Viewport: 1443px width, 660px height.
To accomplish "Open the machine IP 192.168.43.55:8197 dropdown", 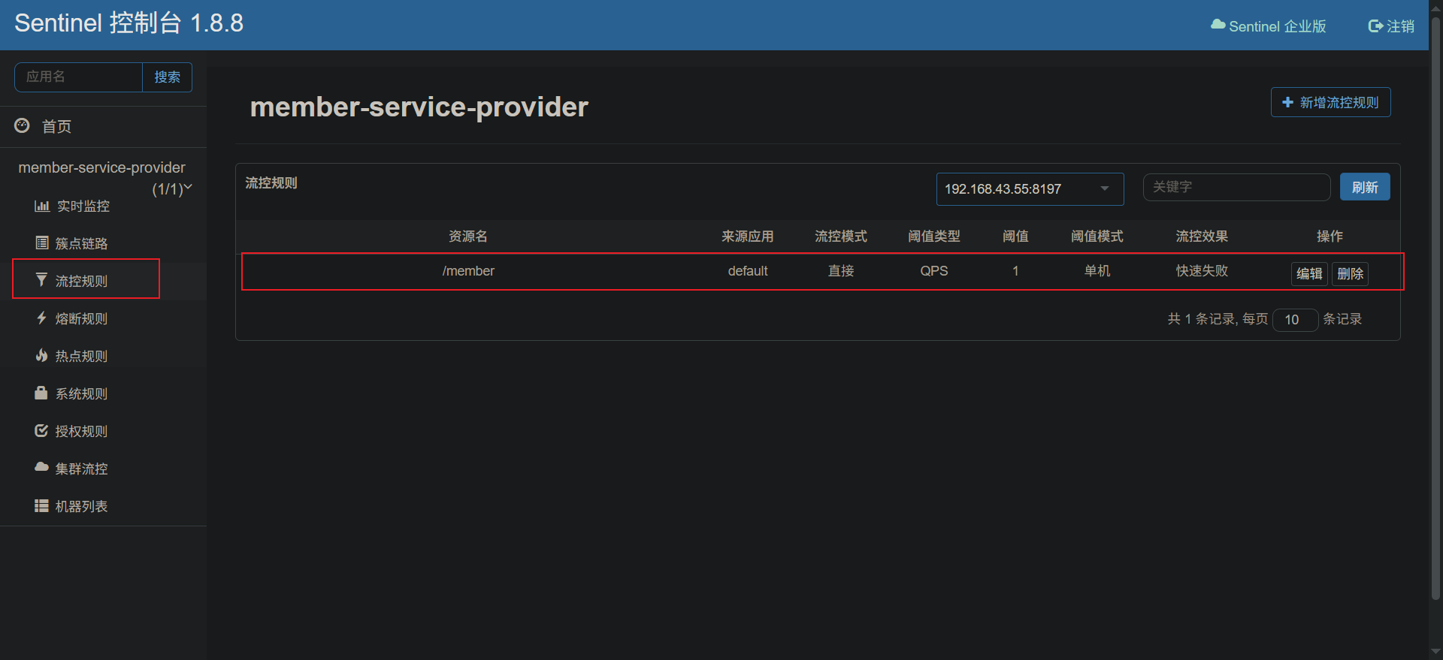I will [1029, 188].
